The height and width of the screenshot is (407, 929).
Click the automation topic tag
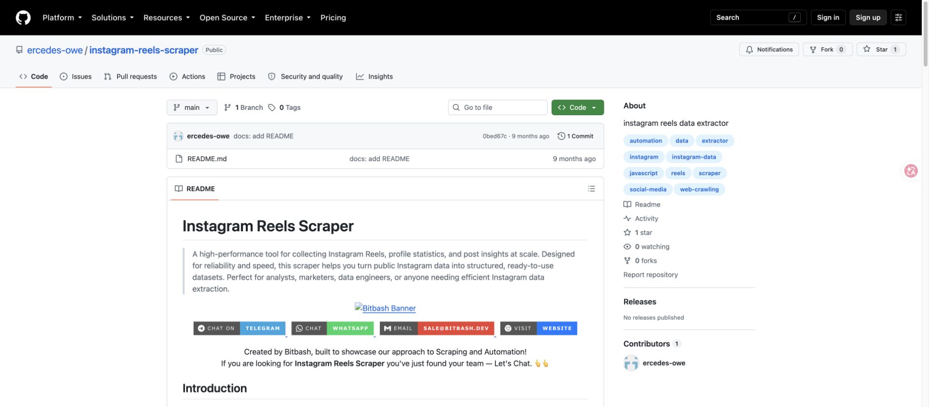pos(646,141)
